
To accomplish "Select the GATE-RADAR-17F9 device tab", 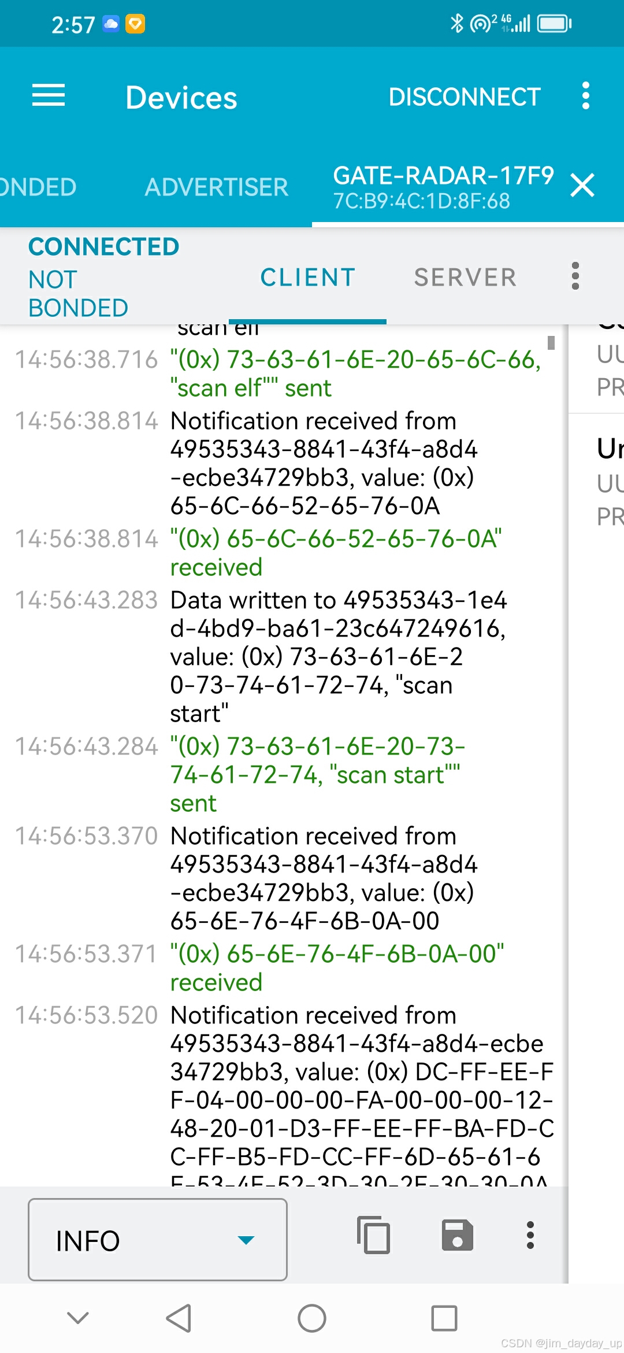I will [444, 187].
